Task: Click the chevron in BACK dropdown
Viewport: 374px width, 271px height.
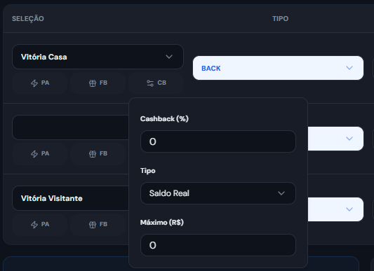Action: 349,68
